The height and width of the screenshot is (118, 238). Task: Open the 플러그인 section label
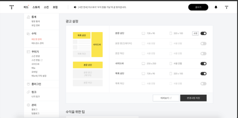[36, 84]
